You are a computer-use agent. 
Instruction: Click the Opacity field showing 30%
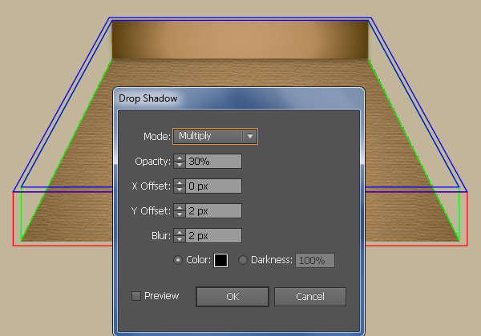[x=213, y=162]
